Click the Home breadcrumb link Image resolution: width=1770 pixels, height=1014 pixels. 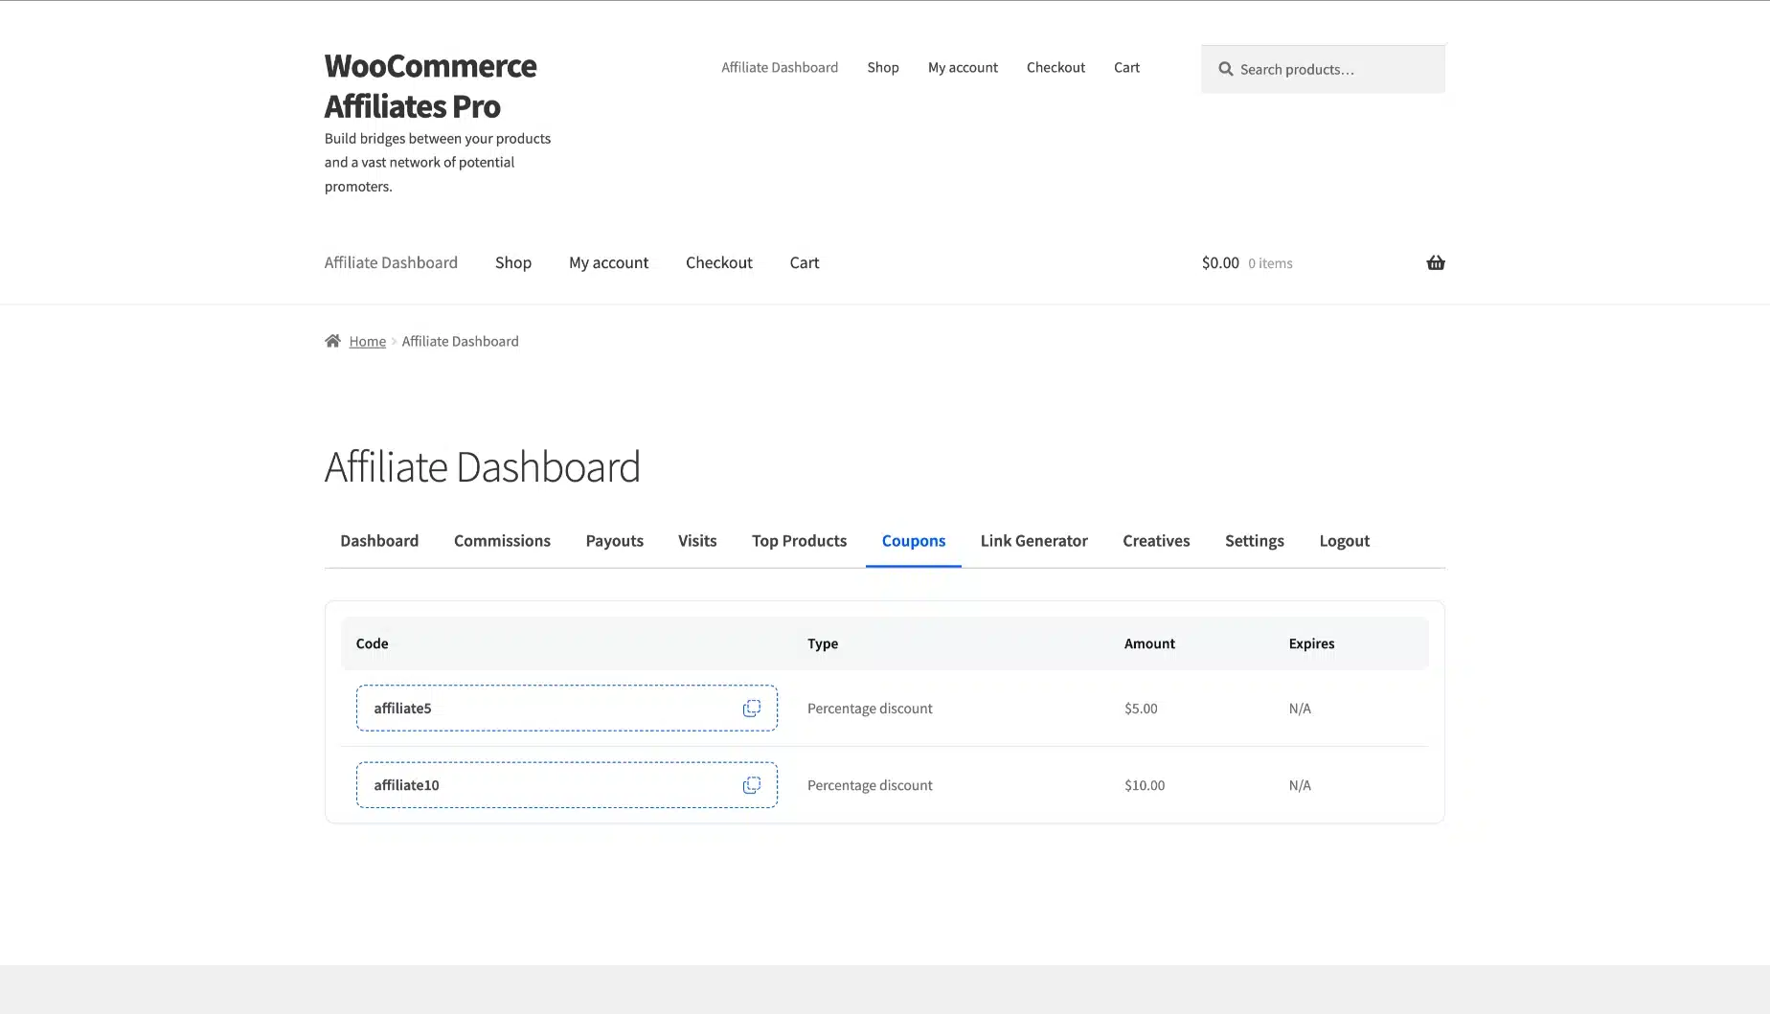(367, 342)
